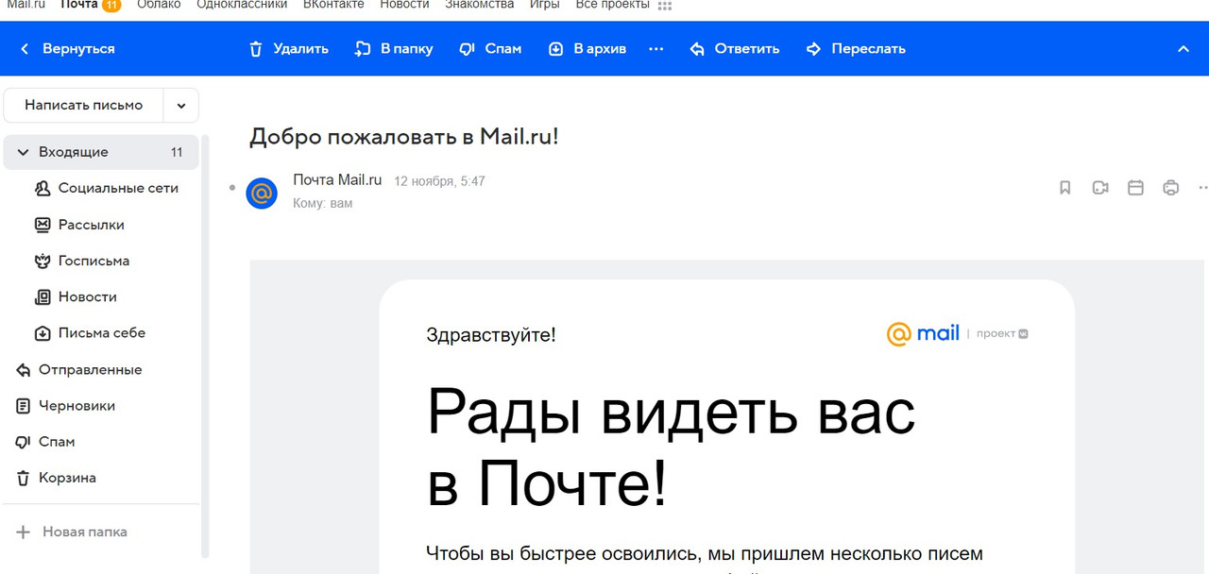Open the Входящие folder
1209x574 pixels.
(x=101, y=152)
